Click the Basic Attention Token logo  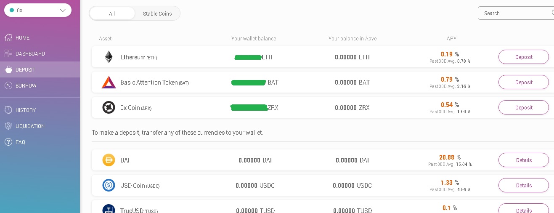tap(109, 82)
